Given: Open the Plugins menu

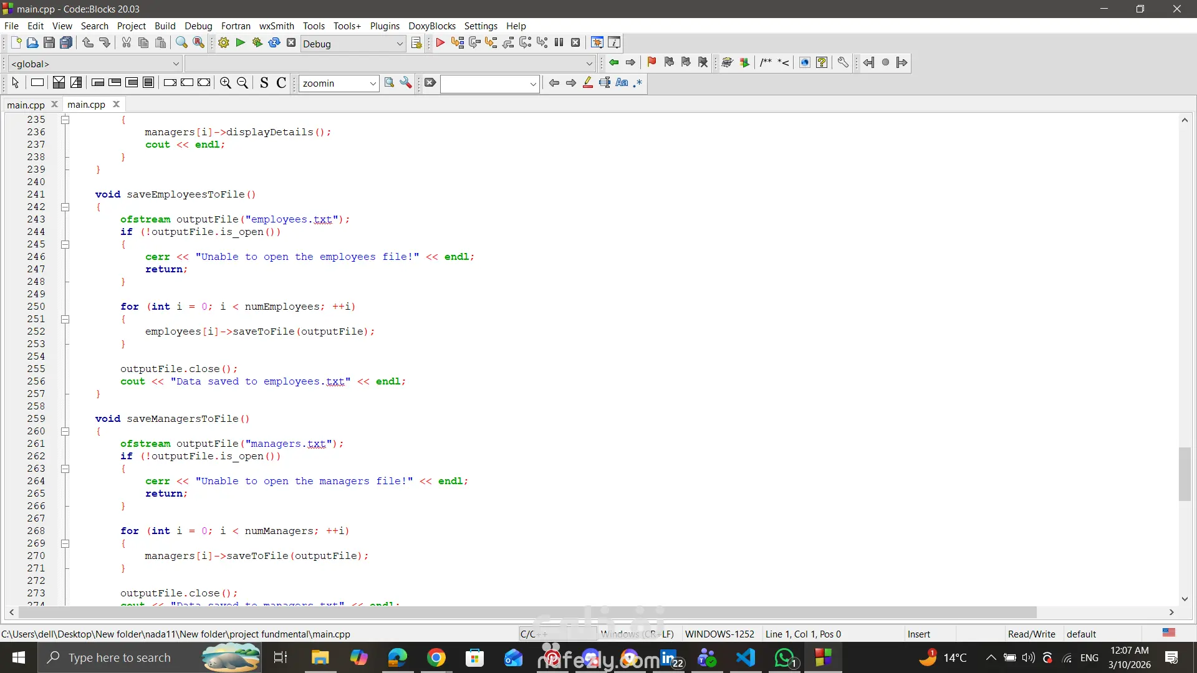Looking at the screenshot, I should (x=385, y=26).
